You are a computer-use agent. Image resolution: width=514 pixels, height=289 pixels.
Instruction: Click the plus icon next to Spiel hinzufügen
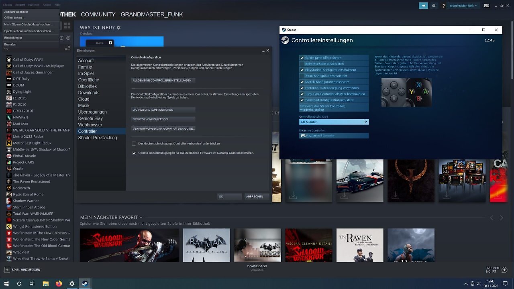click(7, 270)
